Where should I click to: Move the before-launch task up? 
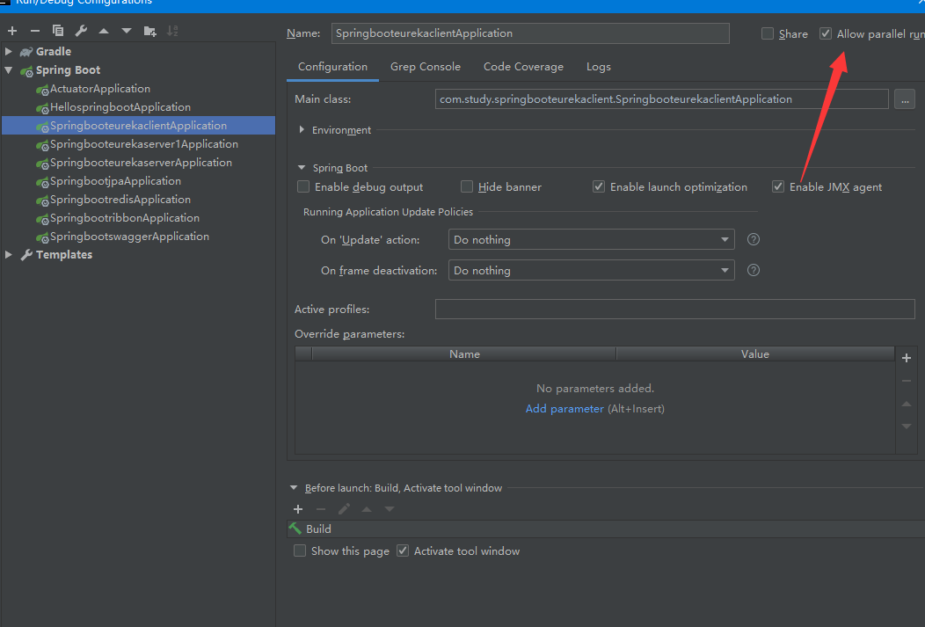pyautogui.click(x=367, y=509)
